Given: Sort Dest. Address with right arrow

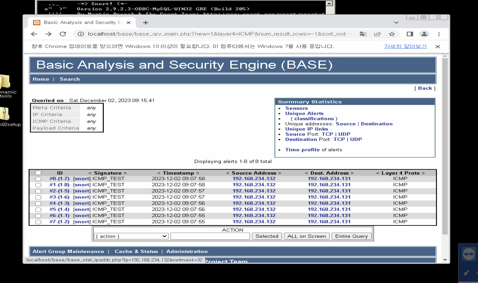Looking at the screenshot, I should pos(352,173).
